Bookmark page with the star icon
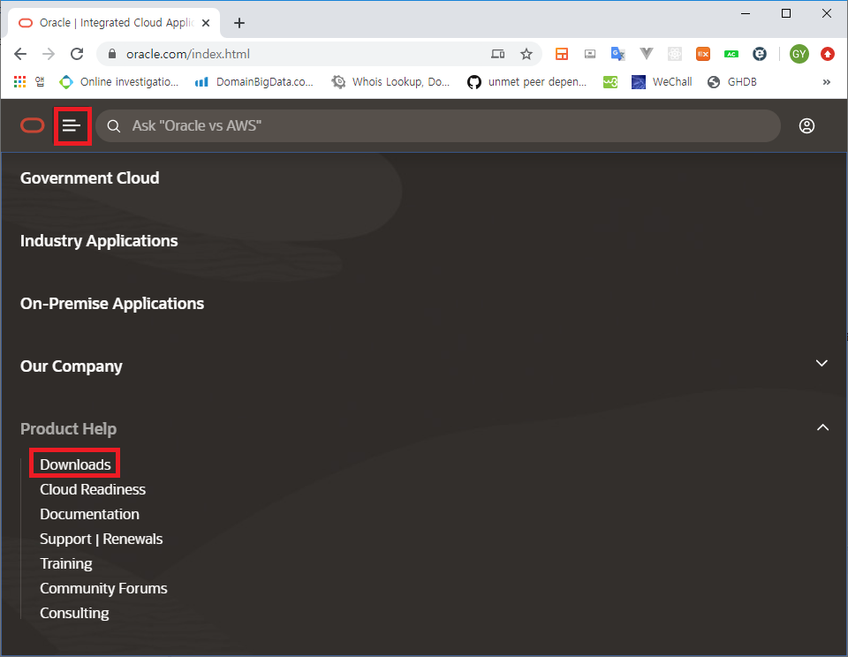The image size is (848, 657). [x=526, y=54]
